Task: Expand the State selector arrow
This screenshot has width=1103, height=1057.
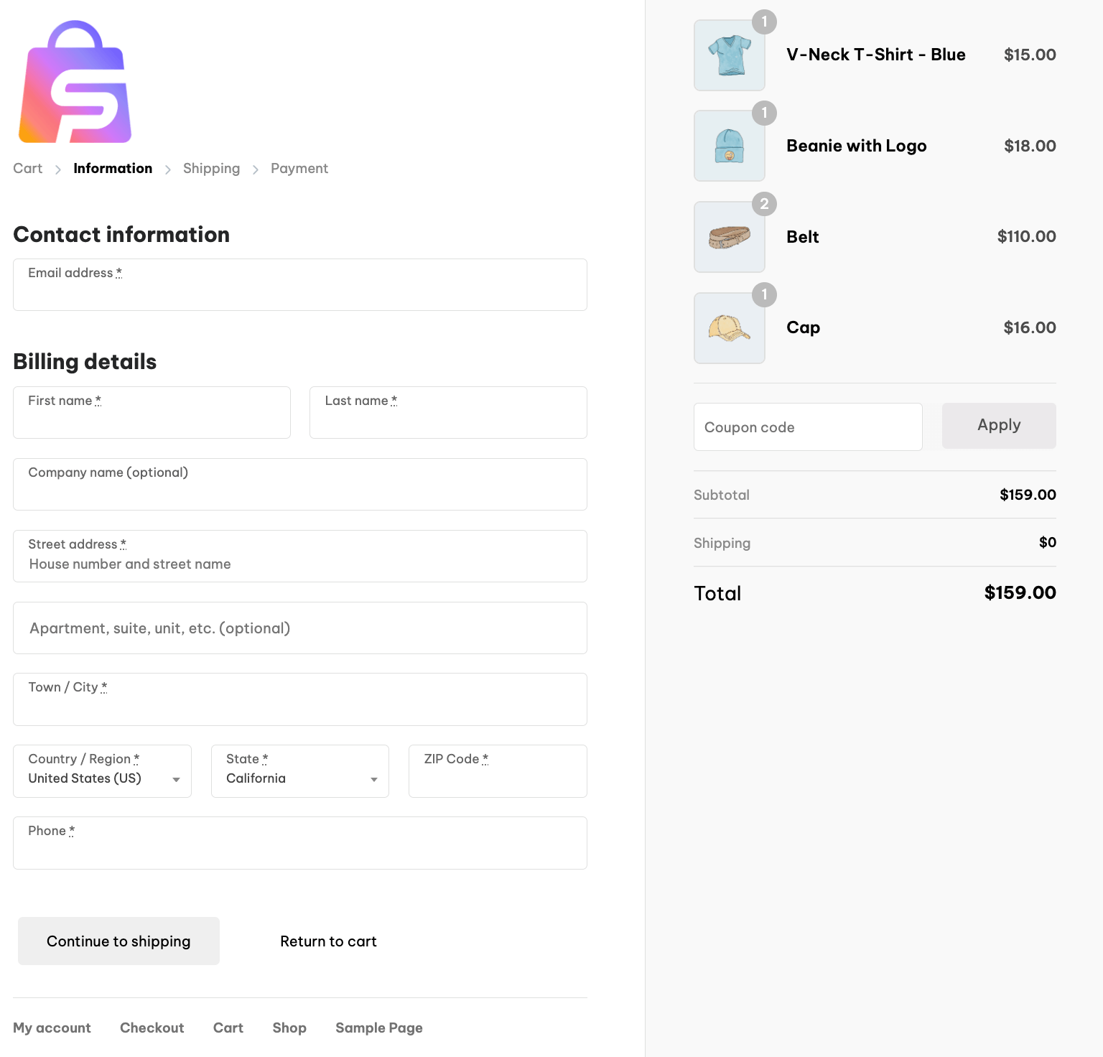Action: [373, 779]
